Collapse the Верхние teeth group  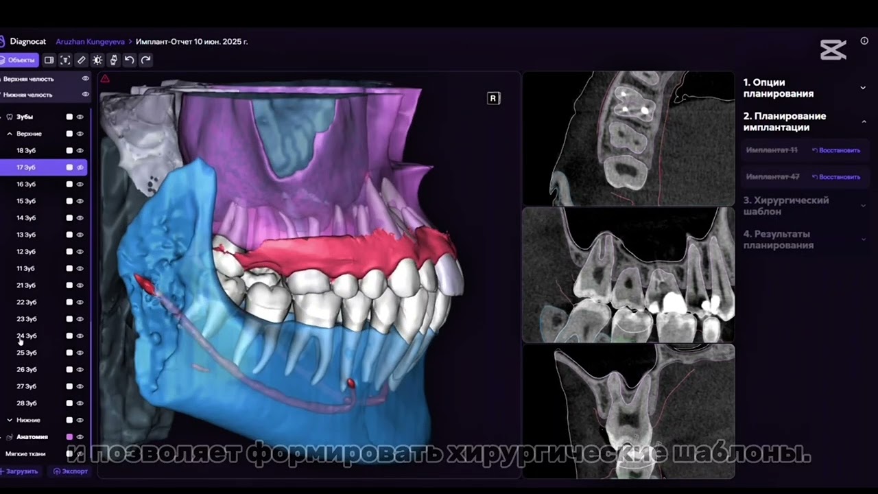coord(10,134)
